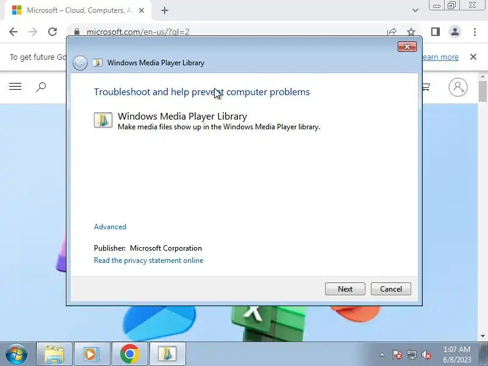
Task: Launch Windows Media Player from taskbar
Action: tap(92, 354)
